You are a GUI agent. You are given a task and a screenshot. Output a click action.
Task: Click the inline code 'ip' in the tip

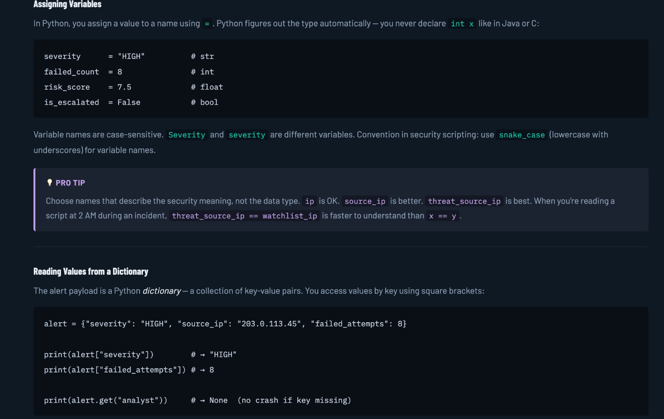[x=309, y=201]
